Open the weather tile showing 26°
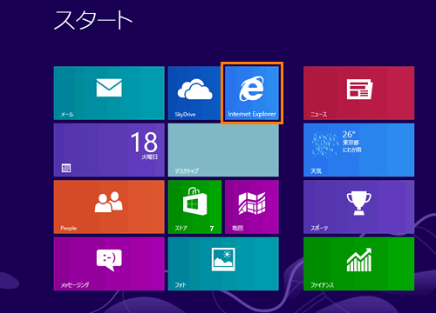 click(x=359, y=150)
